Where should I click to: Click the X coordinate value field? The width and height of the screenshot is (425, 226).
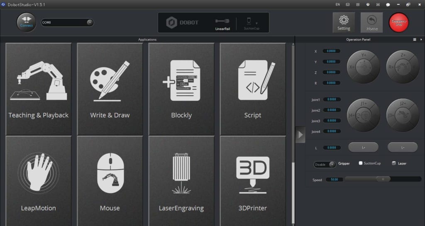click(331, 51)
